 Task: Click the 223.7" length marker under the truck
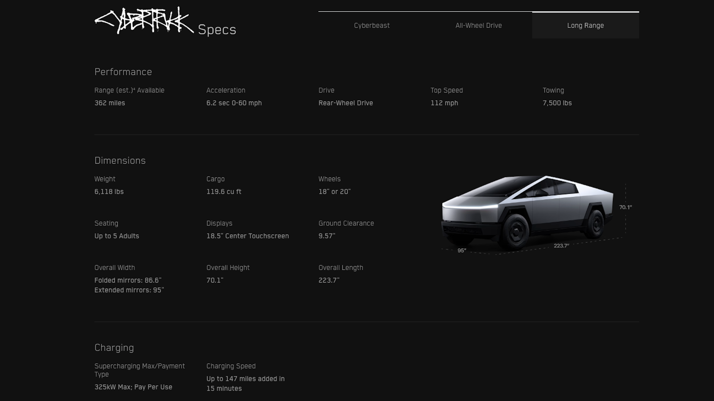(x=561, y=246)
